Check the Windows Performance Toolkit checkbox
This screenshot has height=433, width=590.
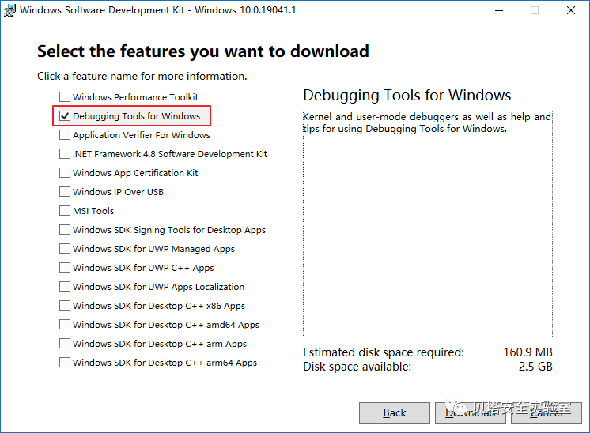65,97
